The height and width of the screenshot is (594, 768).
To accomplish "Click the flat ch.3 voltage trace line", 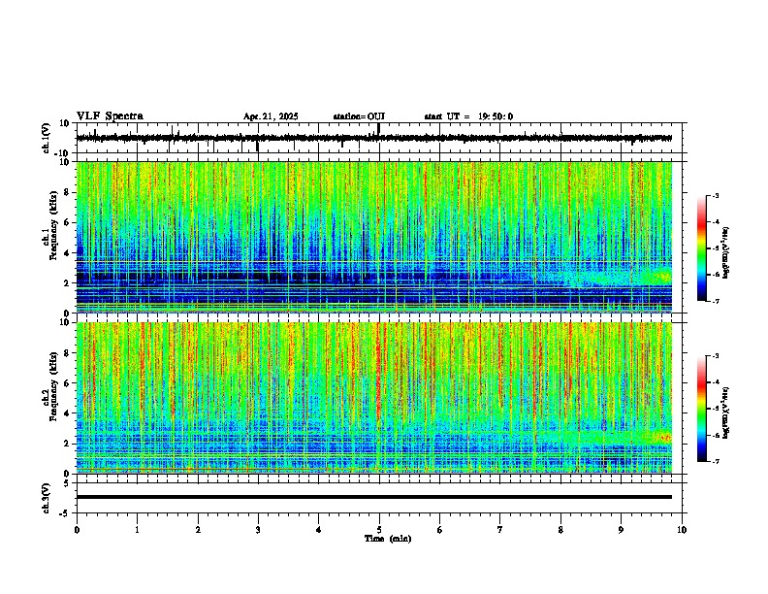I will (374, 497).
